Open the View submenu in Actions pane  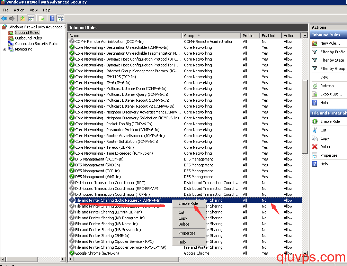pyautogui.click(x=324, y=77)
